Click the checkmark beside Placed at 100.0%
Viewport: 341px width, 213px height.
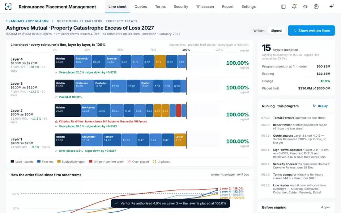pos(56,97)
